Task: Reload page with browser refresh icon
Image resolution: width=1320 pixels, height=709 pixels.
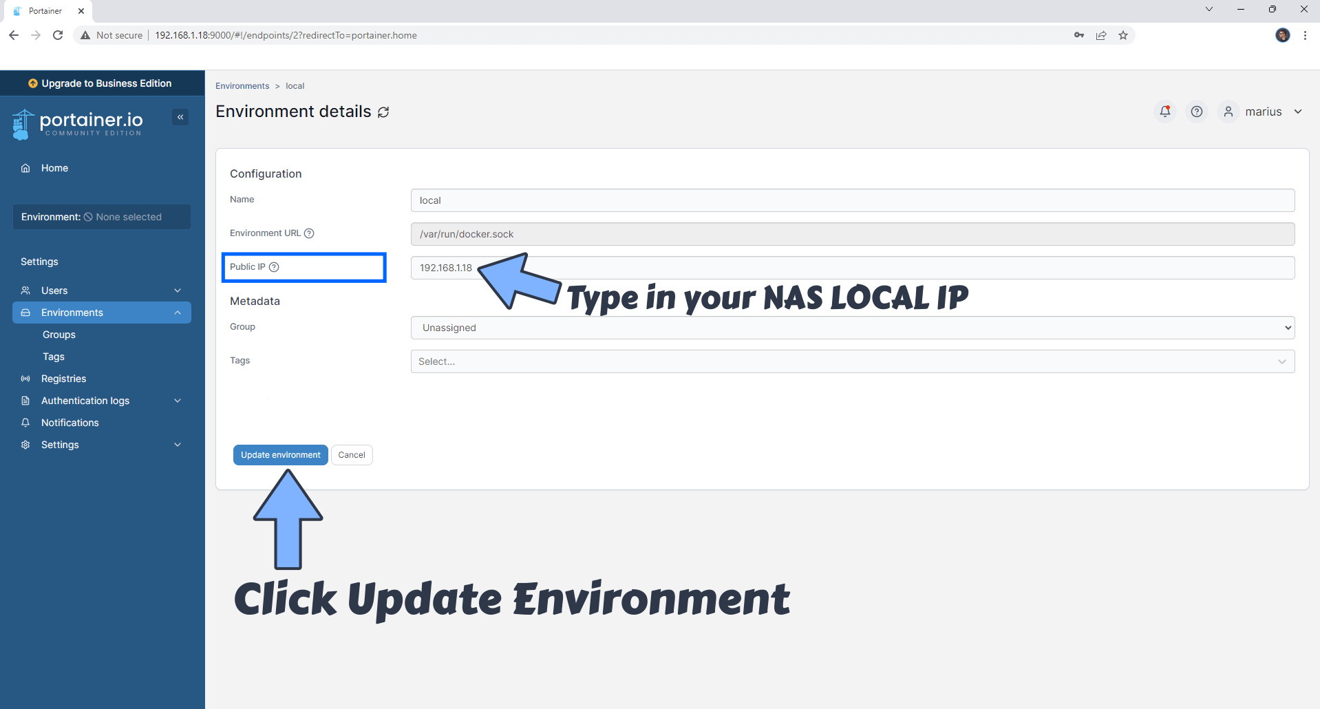Action: [58, 35]
